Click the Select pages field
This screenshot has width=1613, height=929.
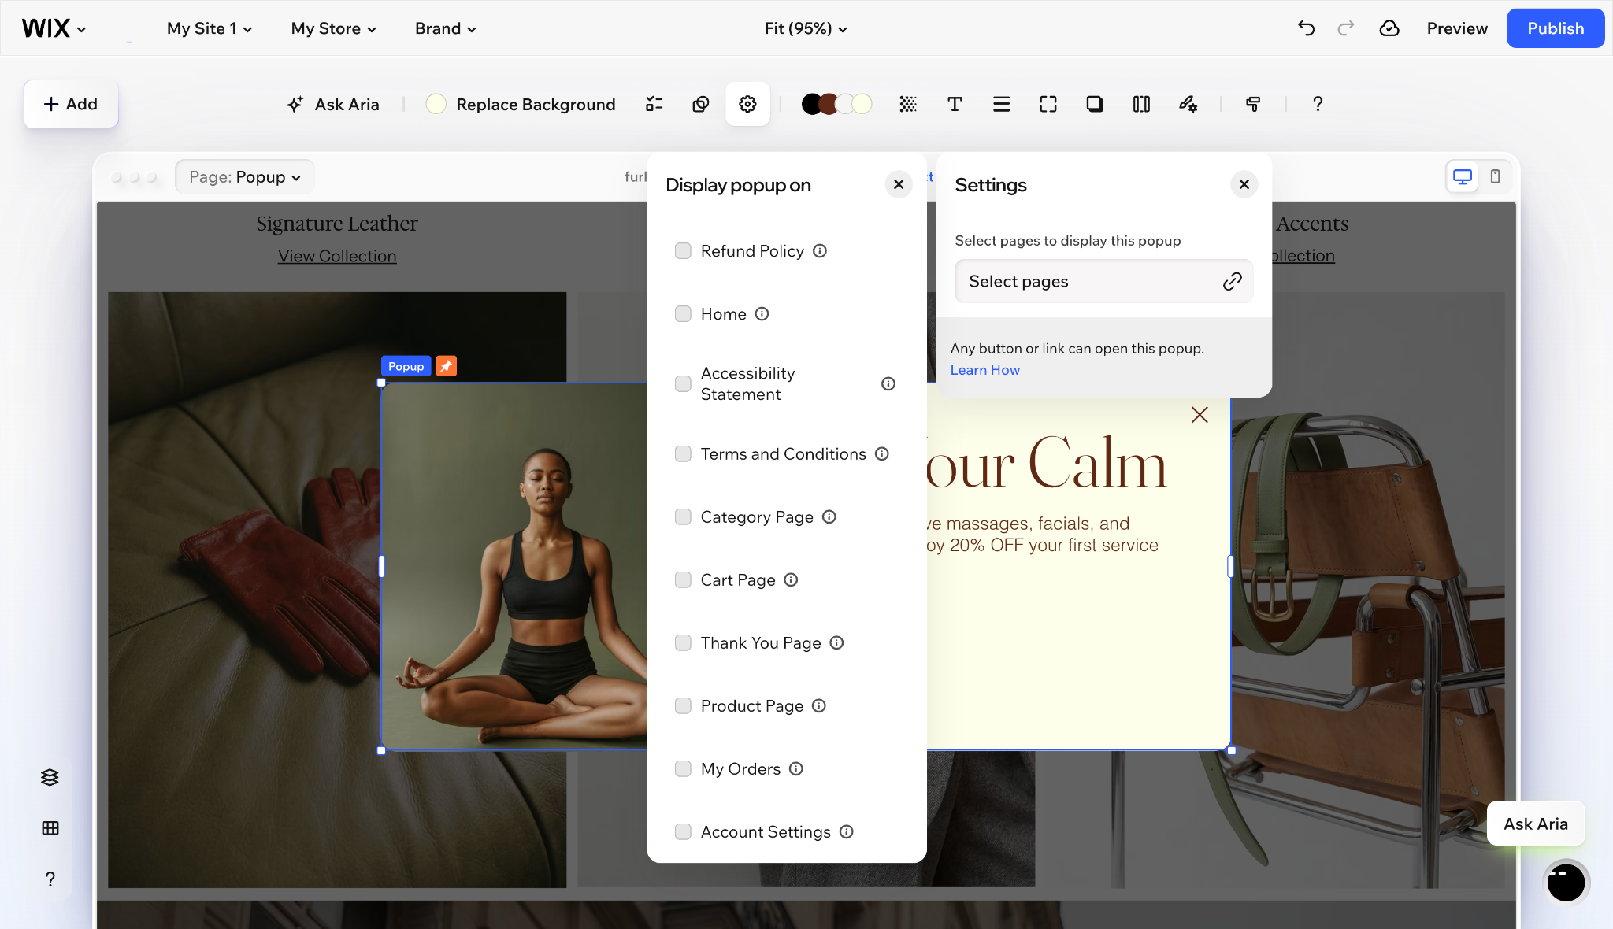pos(1103,281)
